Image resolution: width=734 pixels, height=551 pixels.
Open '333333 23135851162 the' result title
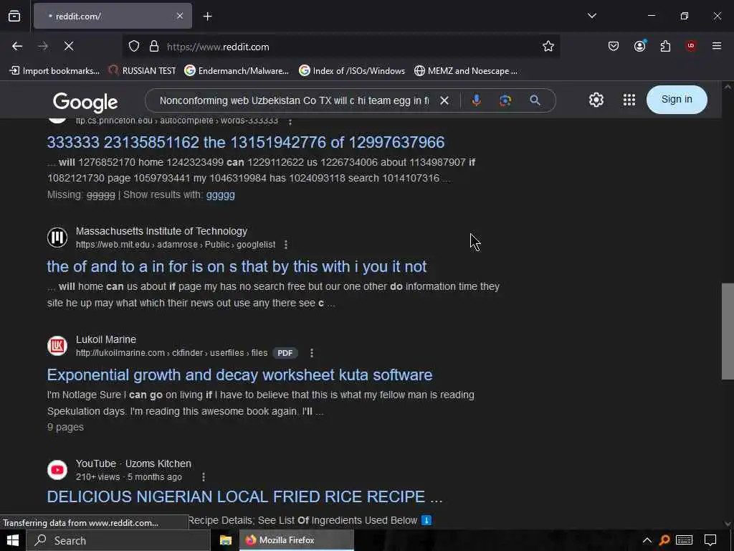point(246,142)
